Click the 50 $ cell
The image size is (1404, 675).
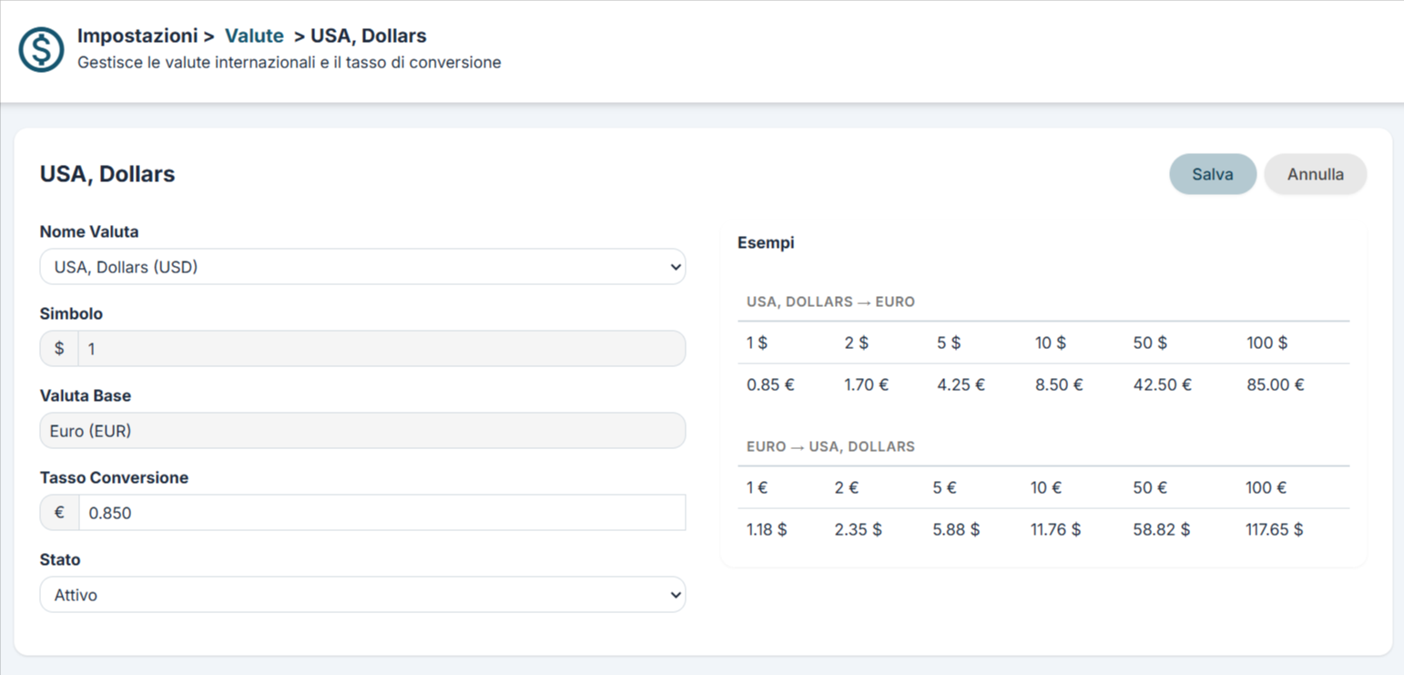tap(1150, 343)
